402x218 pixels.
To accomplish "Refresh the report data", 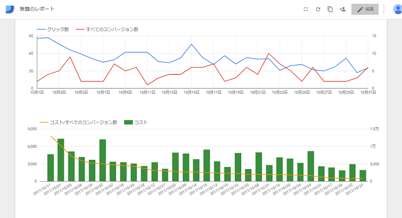I will pos(318,9).
